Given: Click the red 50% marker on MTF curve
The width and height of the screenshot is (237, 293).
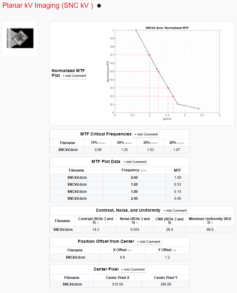Looking at the screenshot, I should tap(158, 71).
